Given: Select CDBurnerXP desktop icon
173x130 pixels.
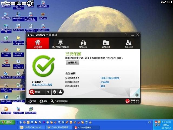Looking at the screenshot, I should pos(6,75).
